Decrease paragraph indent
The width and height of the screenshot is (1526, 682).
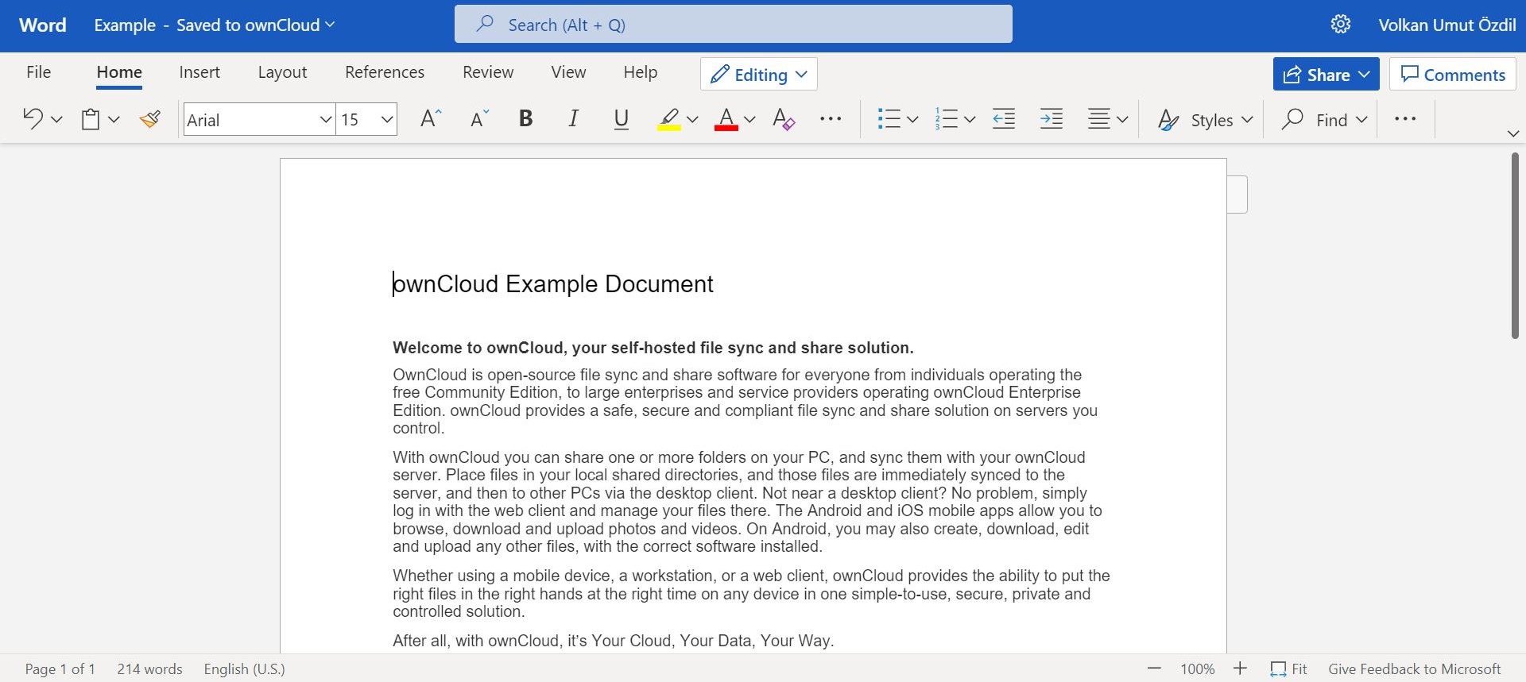coord(1004,119)
